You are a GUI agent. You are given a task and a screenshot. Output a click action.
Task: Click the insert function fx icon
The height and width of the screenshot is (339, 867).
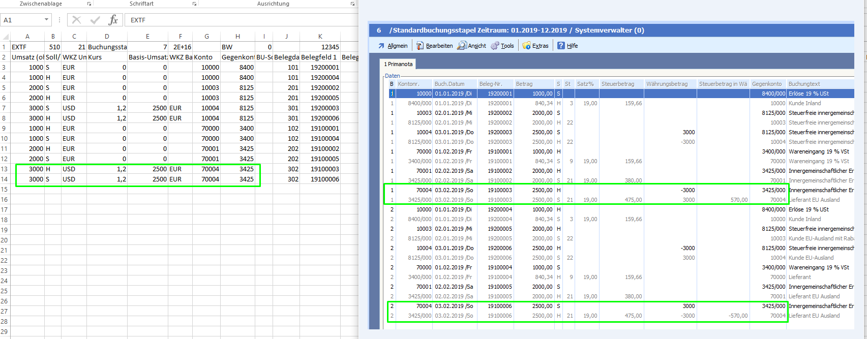click(113, 20)
